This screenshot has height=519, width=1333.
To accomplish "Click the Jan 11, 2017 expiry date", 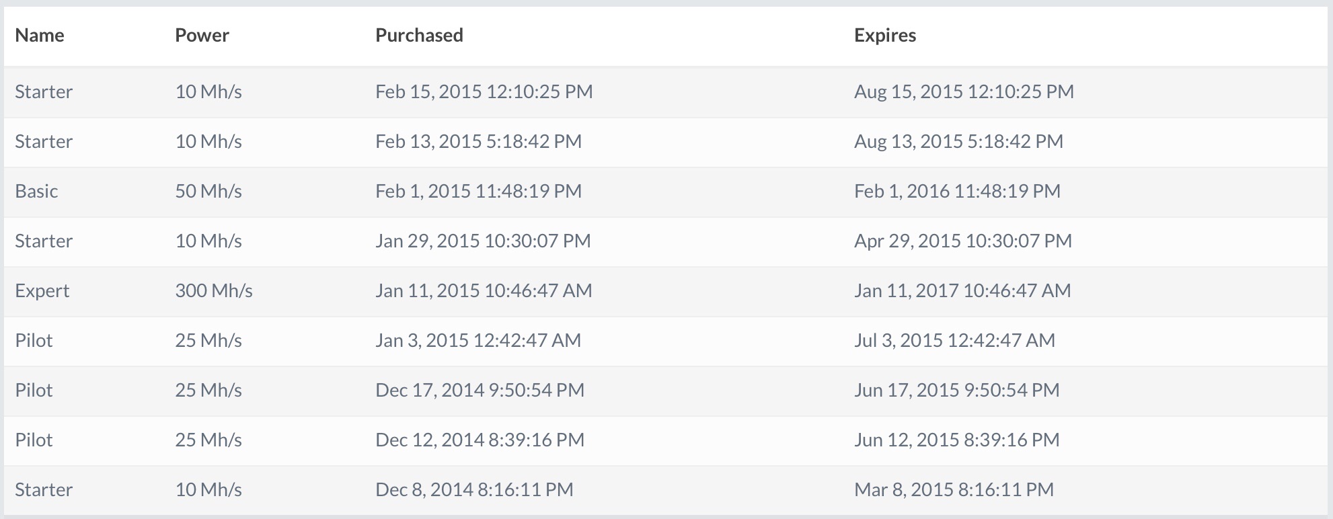I will coord(962,290).
